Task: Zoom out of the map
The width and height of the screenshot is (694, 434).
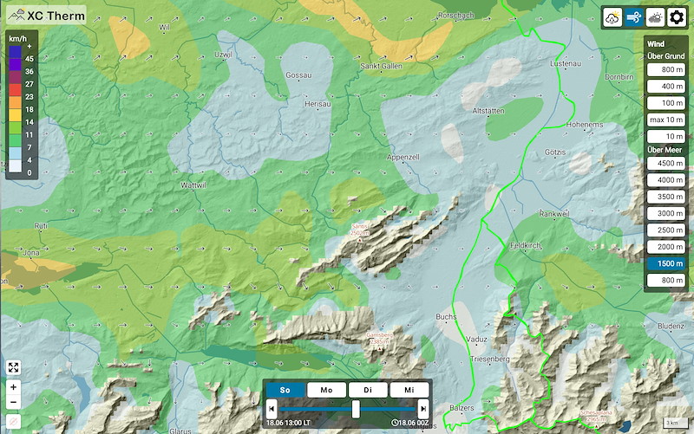Action: pos(14,402)
